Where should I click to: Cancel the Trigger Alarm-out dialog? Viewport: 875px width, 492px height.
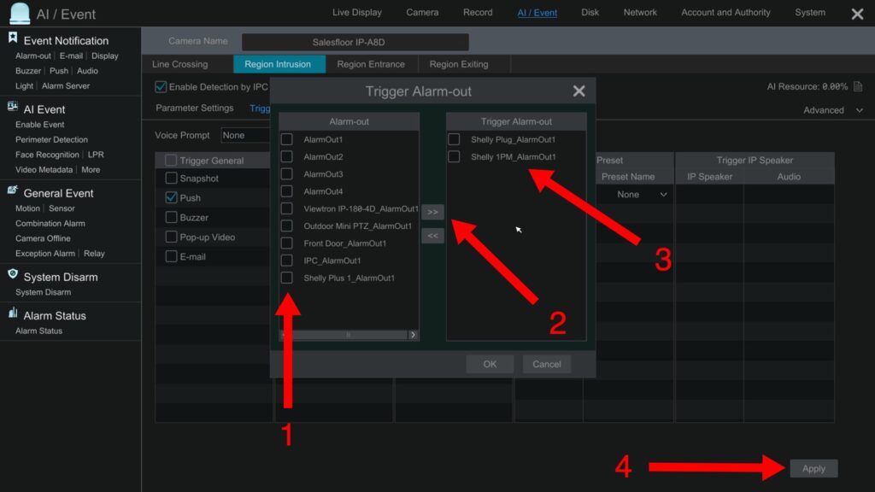547,364
